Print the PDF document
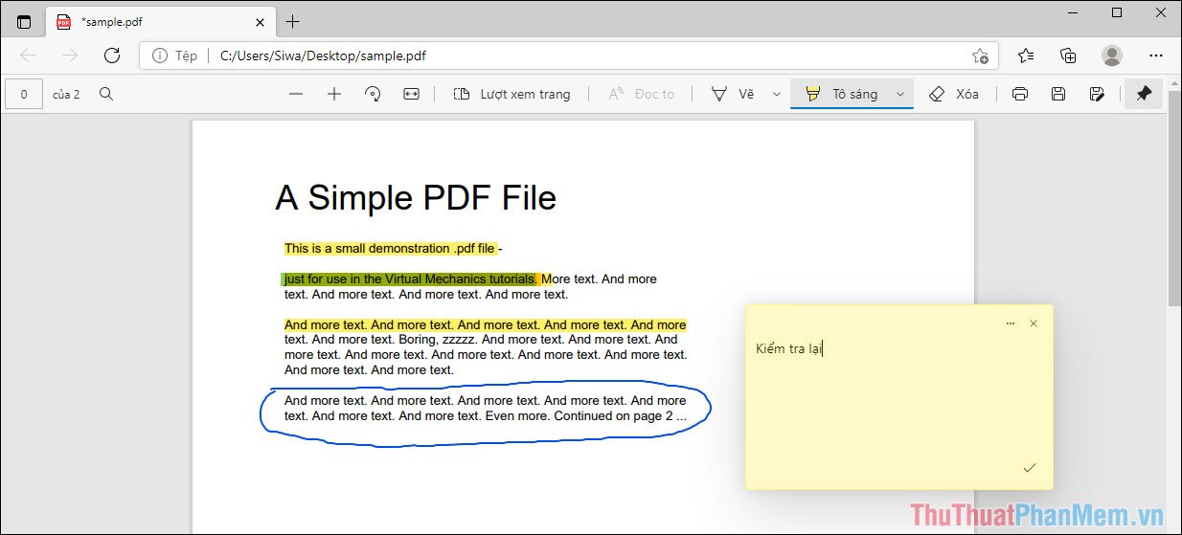The height and width of the screenshot is (535, 1182). click(x=1020, y=94)
